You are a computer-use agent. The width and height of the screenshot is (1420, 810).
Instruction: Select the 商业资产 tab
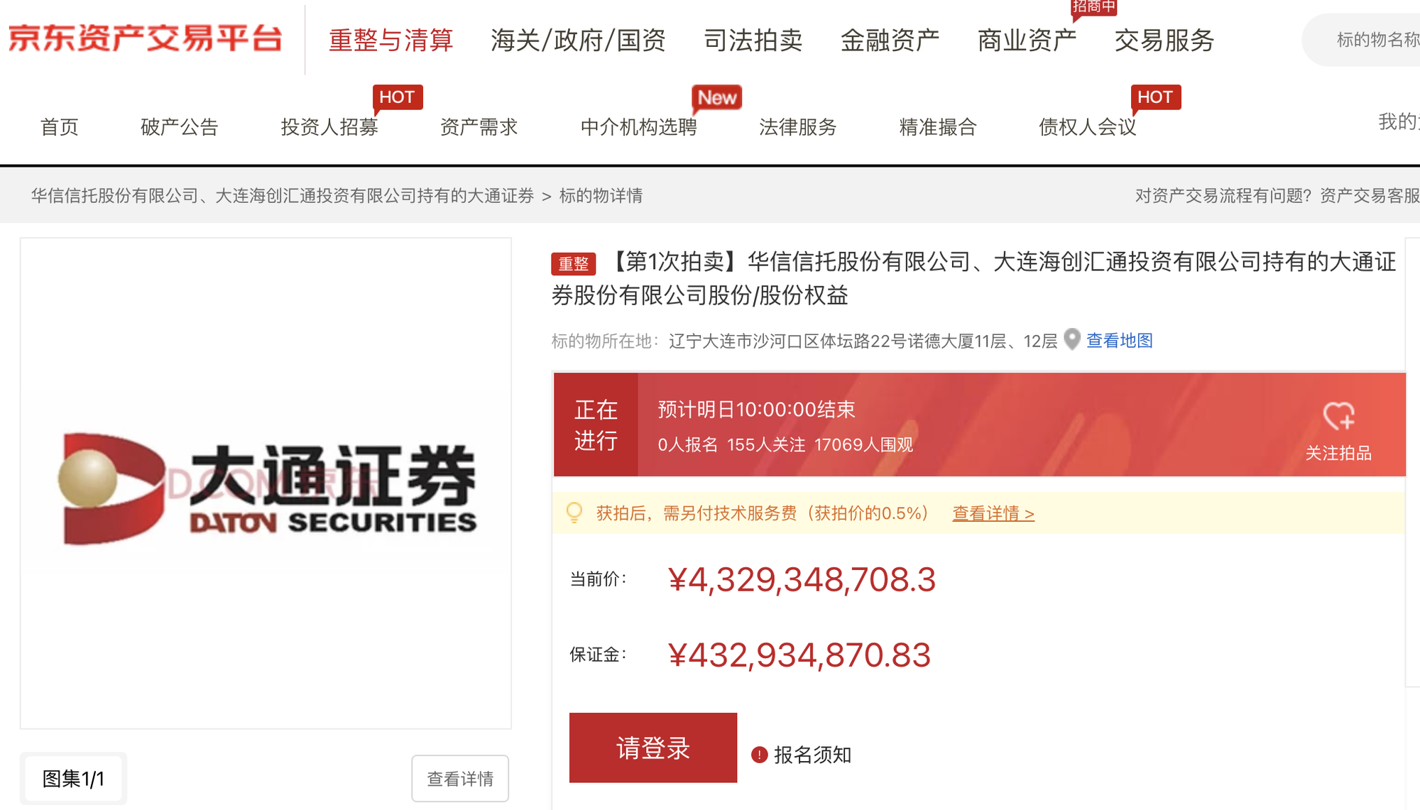click(1027, 40)
